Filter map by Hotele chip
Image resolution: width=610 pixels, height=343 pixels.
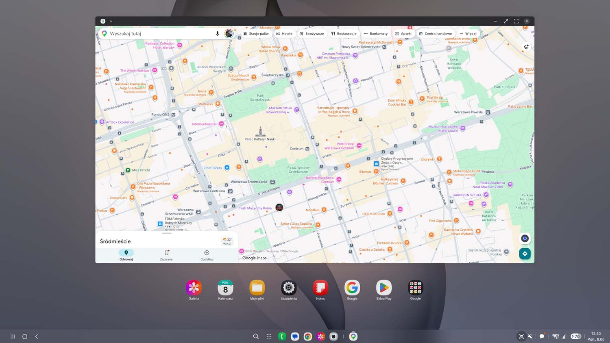284,34
